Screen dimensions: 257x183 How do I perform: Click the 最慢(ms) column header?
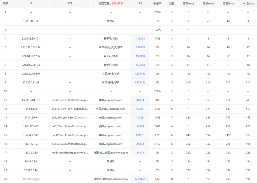click(228, 3)
